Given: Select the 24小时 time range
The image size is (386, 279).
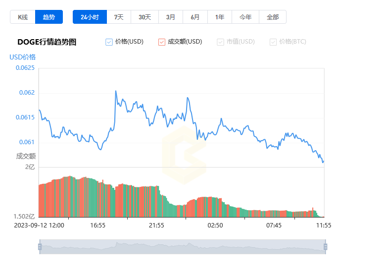Looking at the screenshot, I should [x=90, y=17].
